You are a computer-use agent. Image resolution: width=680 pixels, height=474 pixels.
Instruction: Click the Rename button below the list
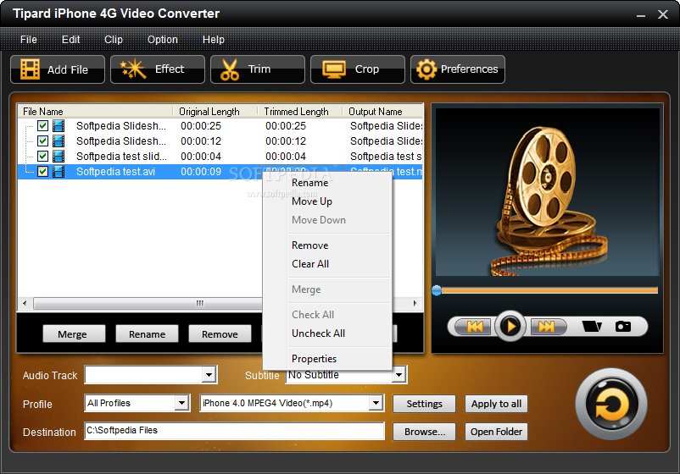[x=147, y=334]
